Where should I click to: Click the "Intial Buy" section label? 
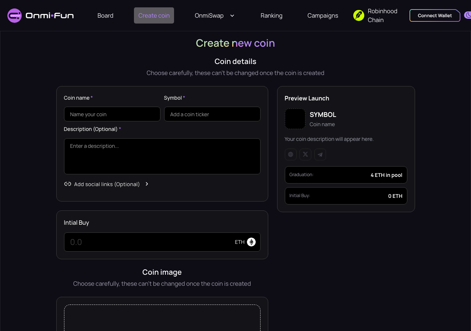click(77, 223)
